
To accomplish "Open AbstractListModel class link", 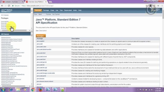I will 7,69.
